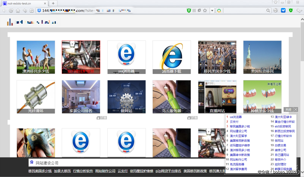The width and height of the screenshot is (304, 177).
Task: Open ranking link 澳大利亚留学
Action: 238,136
